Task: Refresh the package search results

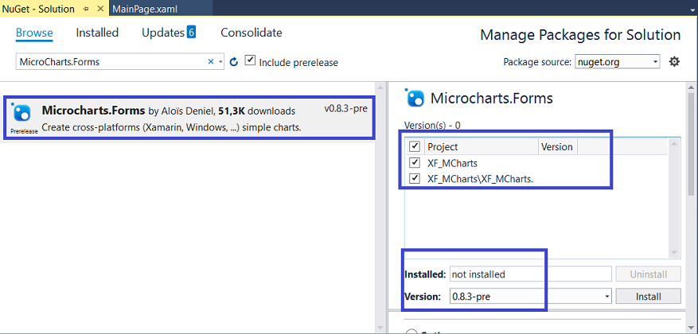Action: point(234,62)
